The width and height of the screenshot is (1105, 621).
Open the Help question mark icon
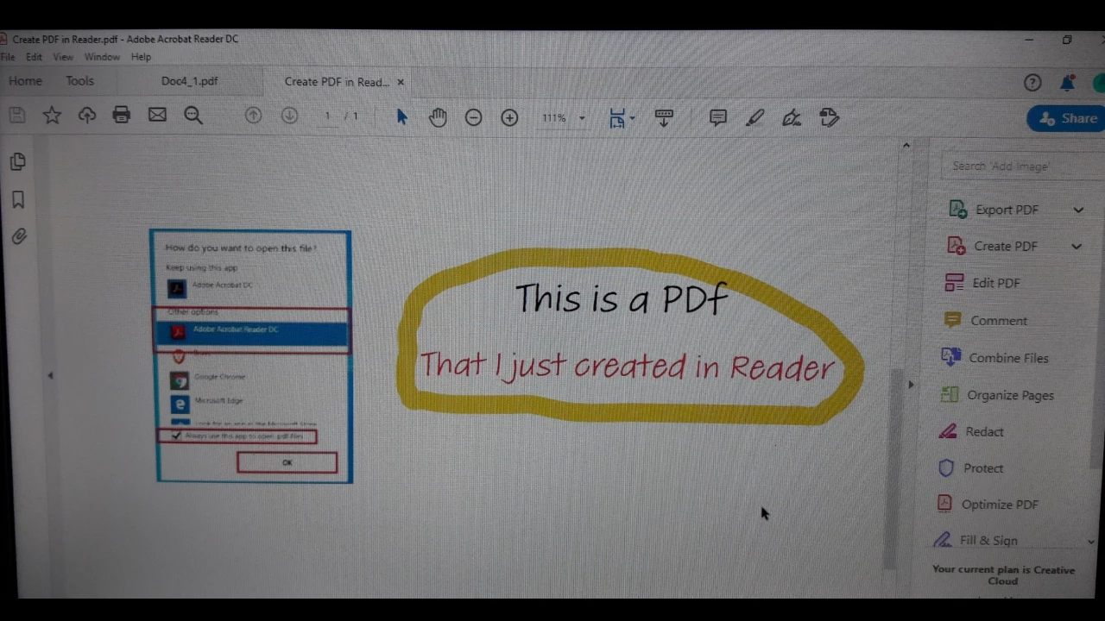point(1032,83)
